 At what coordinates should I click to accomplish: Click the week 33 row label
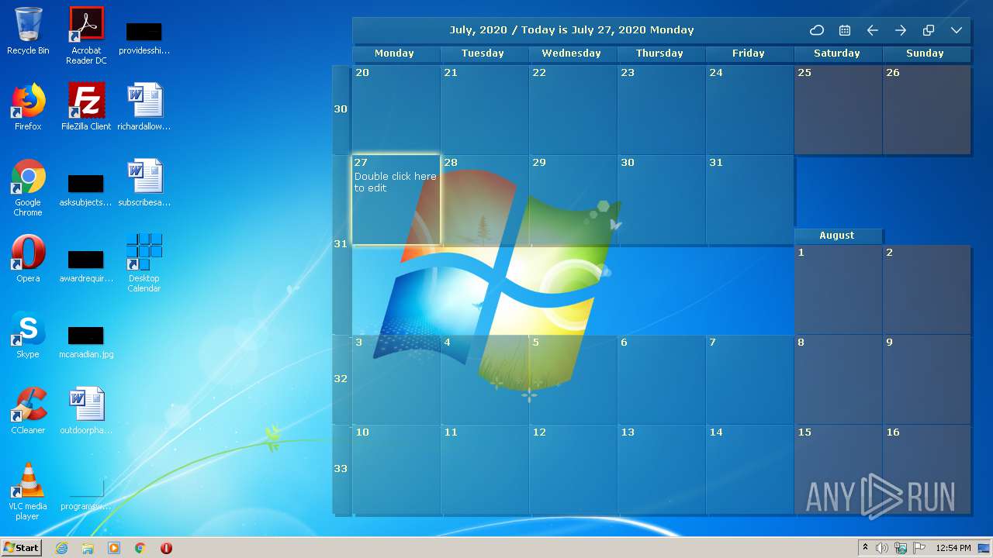click(x=341, y=470)
